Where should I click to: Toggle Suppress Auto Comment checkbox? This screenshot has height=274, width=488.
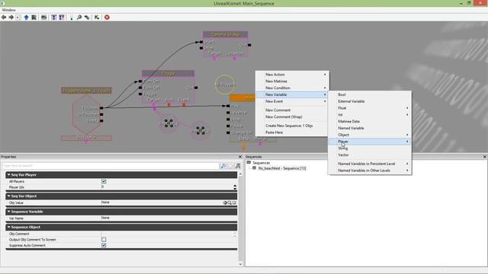(x=104, y=245)
